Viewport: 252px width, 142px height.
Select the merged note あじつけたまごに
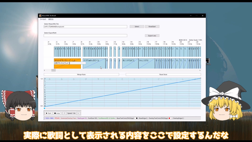coord(130,64)
